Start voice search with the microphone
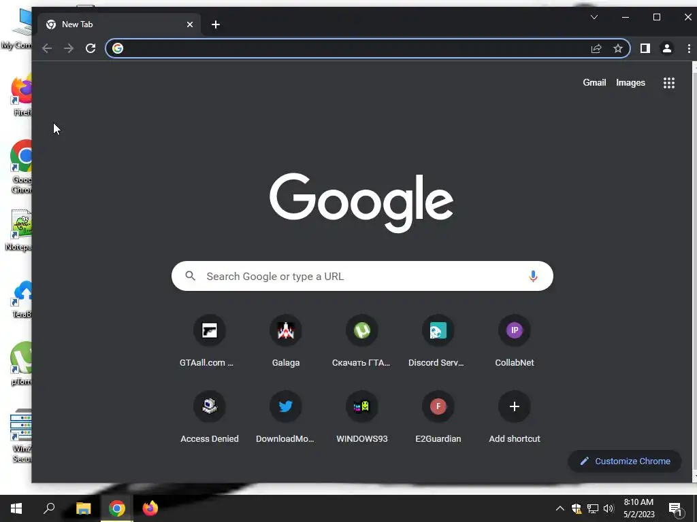 533,276
